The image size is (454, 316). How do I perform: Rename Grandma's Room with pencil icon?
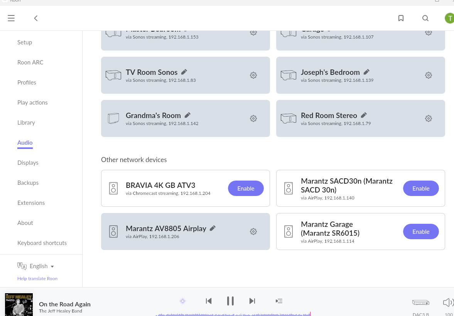click(x=187, y=115)
